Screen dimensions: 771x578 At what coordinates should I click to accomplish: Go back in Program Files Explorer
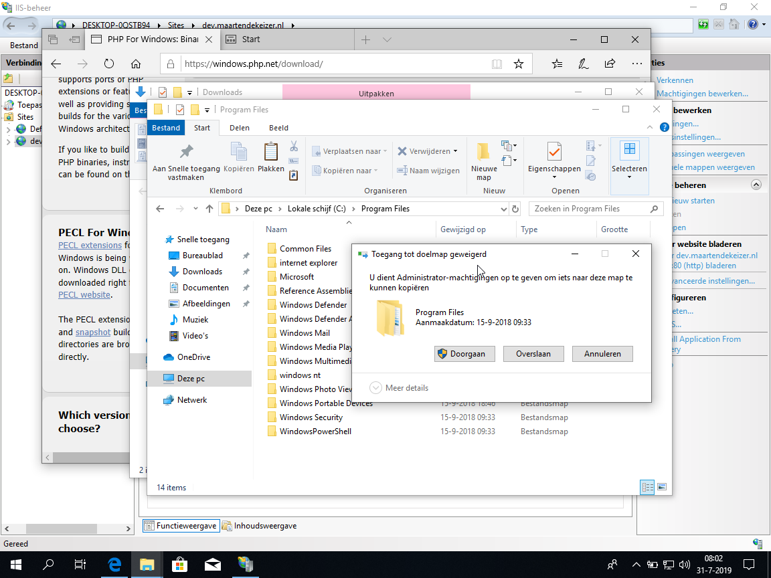[x=160, y=209]
